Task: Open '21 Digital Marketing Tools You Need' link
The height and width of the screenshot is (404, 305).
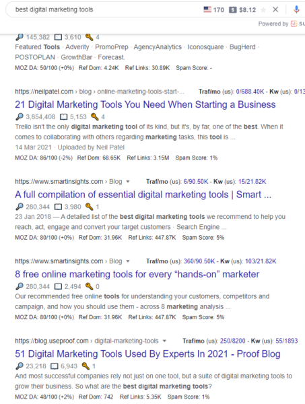Action: (145, 104)
